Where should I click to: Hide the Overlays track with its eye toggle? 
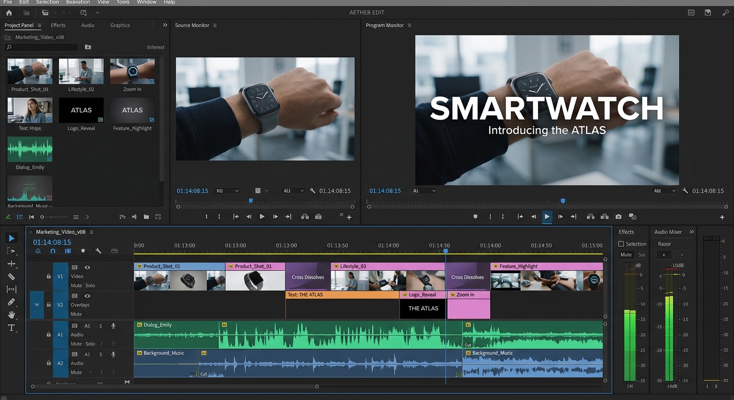click(87, 296)
